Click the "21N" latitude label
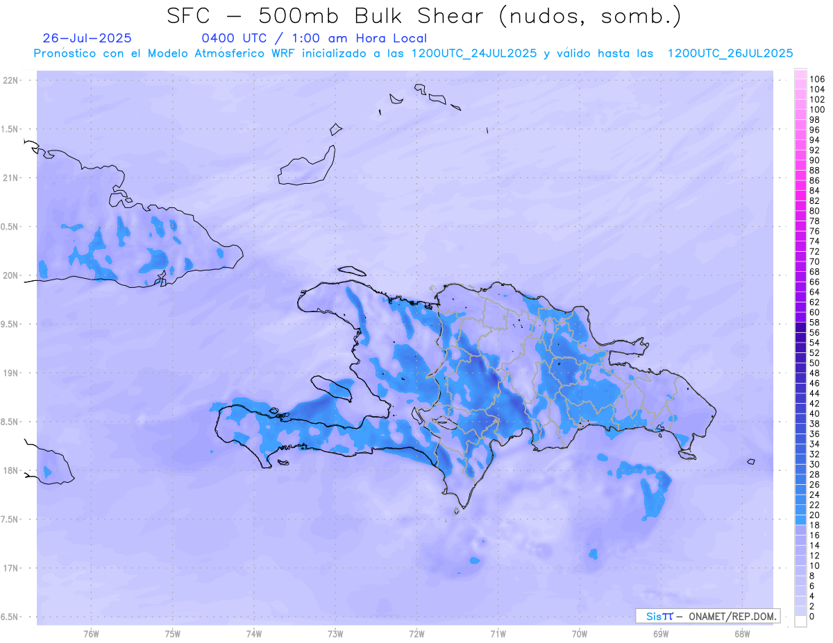The height and width of the screenshot is (643, 833). click(10, 178)
